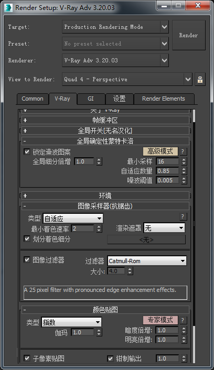Uncheck the 划分着色细分 option
Viewport: 214px width, 370px height.
(x=27, y=239)
